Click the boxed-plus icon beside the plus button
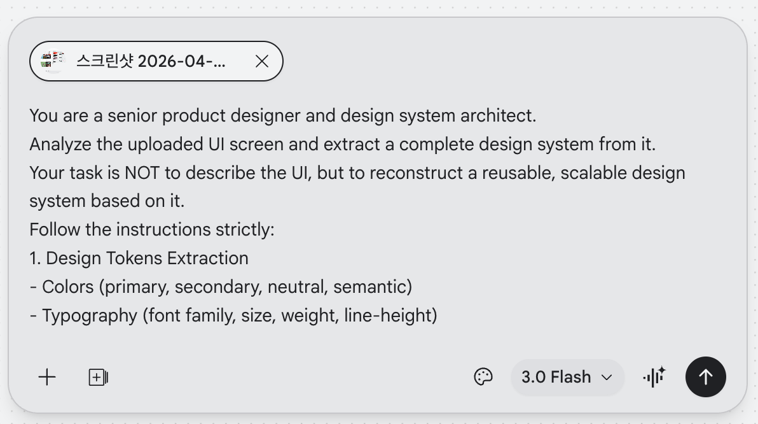The image size is (758, 424). (98, 378)
